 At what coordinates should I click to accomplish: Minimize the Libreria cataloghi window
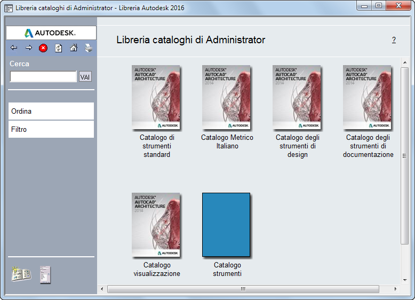364,5
